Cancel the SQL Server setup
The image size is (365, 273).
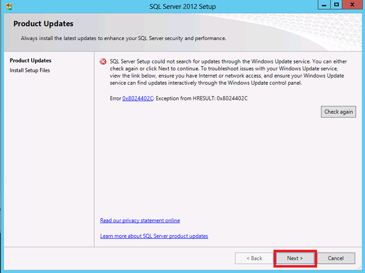(336, 258)
